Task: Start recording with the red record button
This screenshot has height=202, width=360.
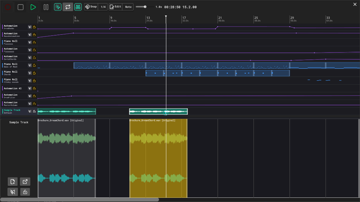Action: [8, 7]
